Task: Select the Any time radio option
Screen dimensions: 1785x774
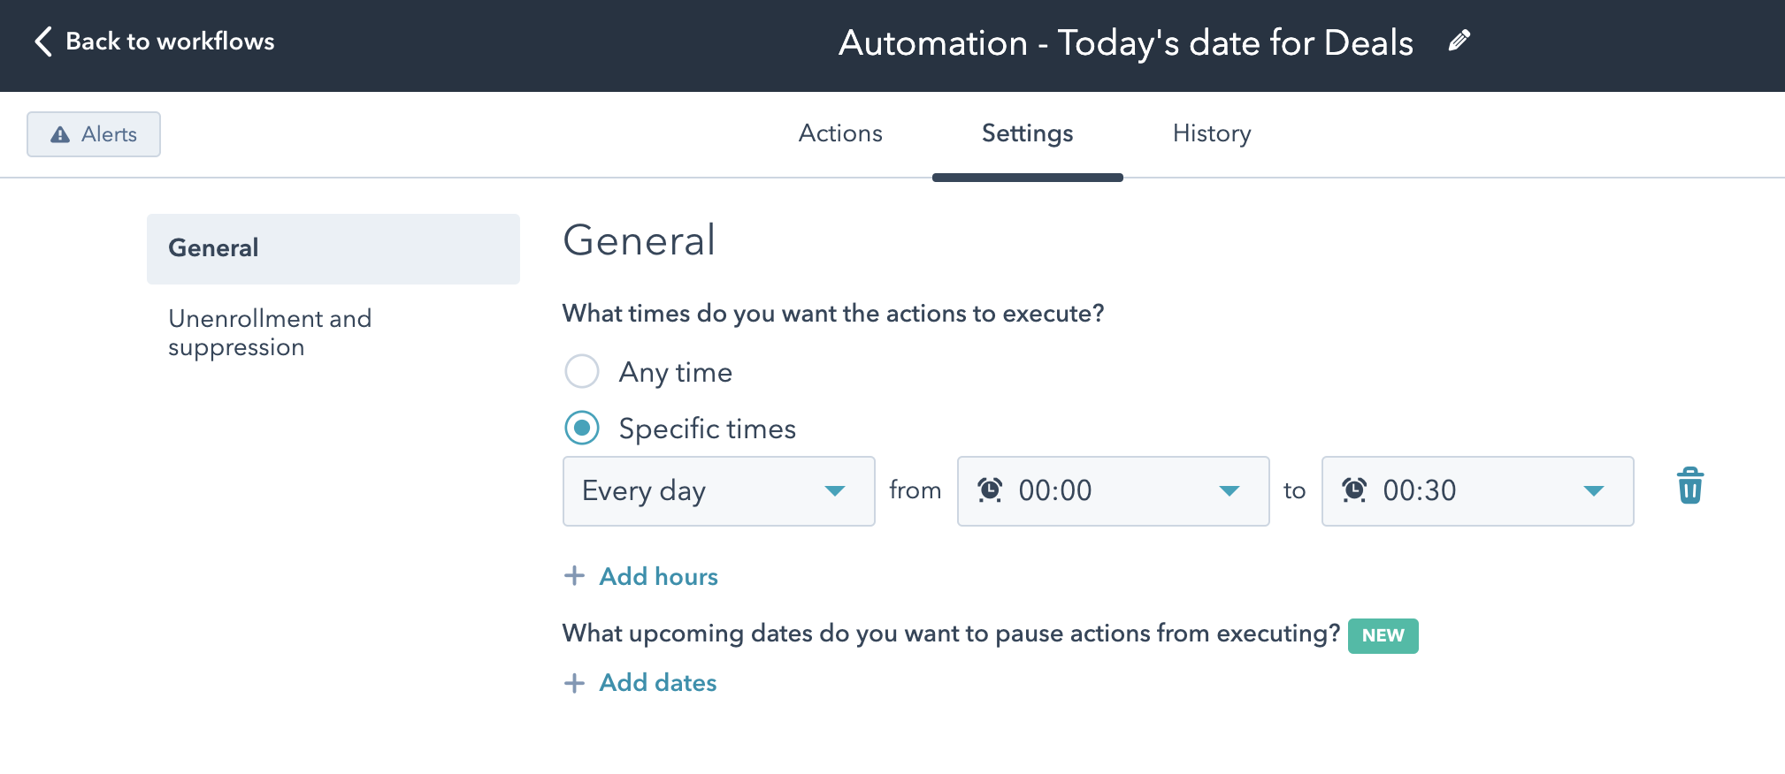Action: [582, 371]
